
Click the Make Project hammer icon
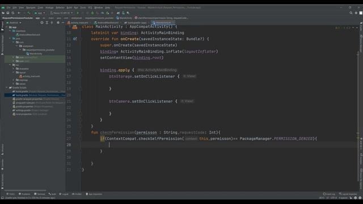pos(29,13)
